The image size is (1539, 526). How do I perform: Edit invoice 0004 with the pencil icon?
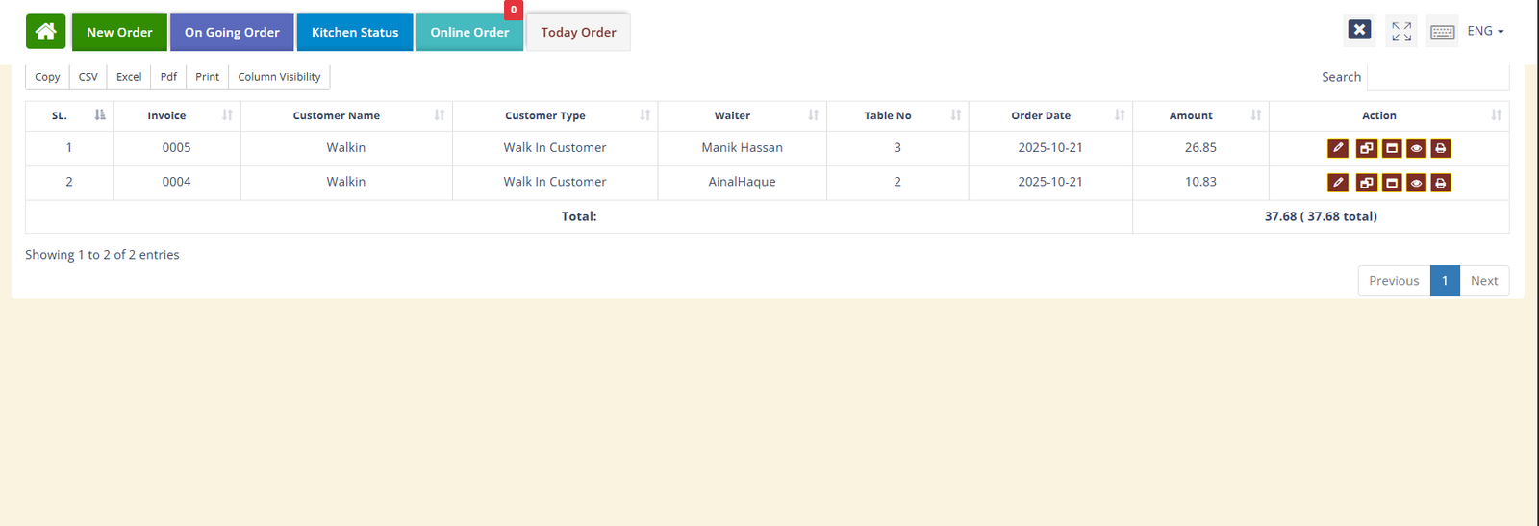coord(1337,183)
